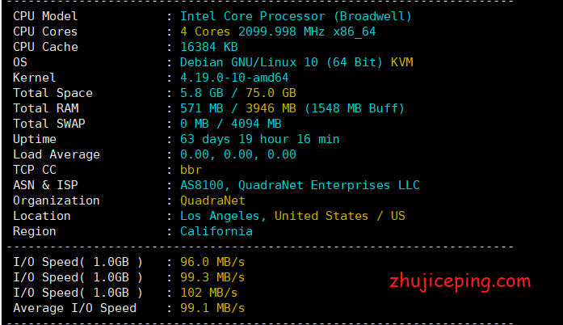Click the bbr TCP CC value

191,170
